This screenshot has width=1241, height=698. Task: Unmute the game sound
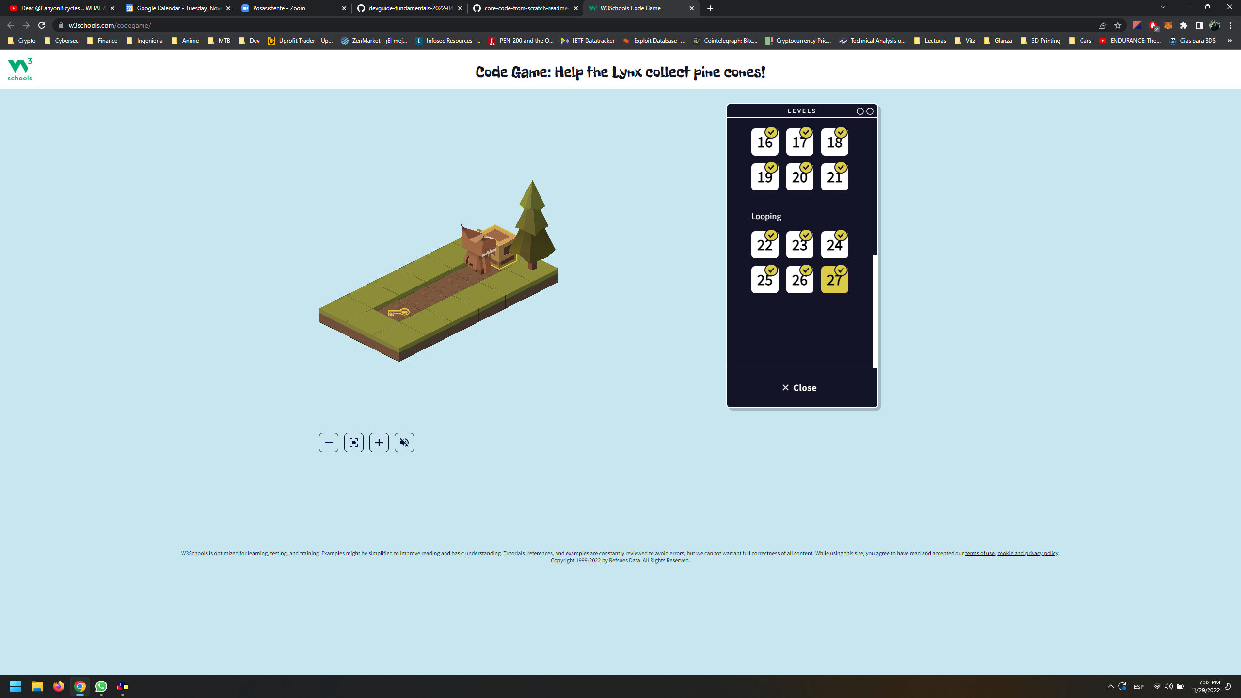pos(404,442)
